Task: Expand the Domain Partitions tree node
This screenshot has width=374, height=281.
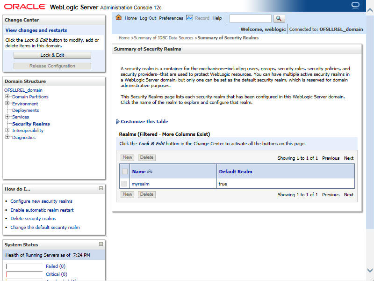Action: click(x=7, y=96)
